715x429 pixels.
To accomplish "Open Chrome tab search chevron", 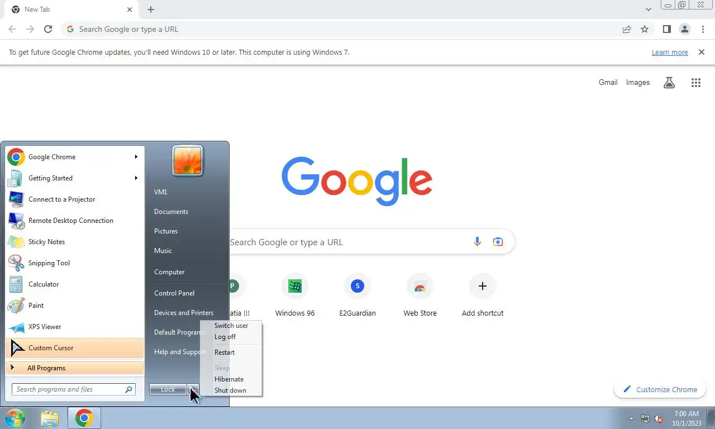I will 648,9.
